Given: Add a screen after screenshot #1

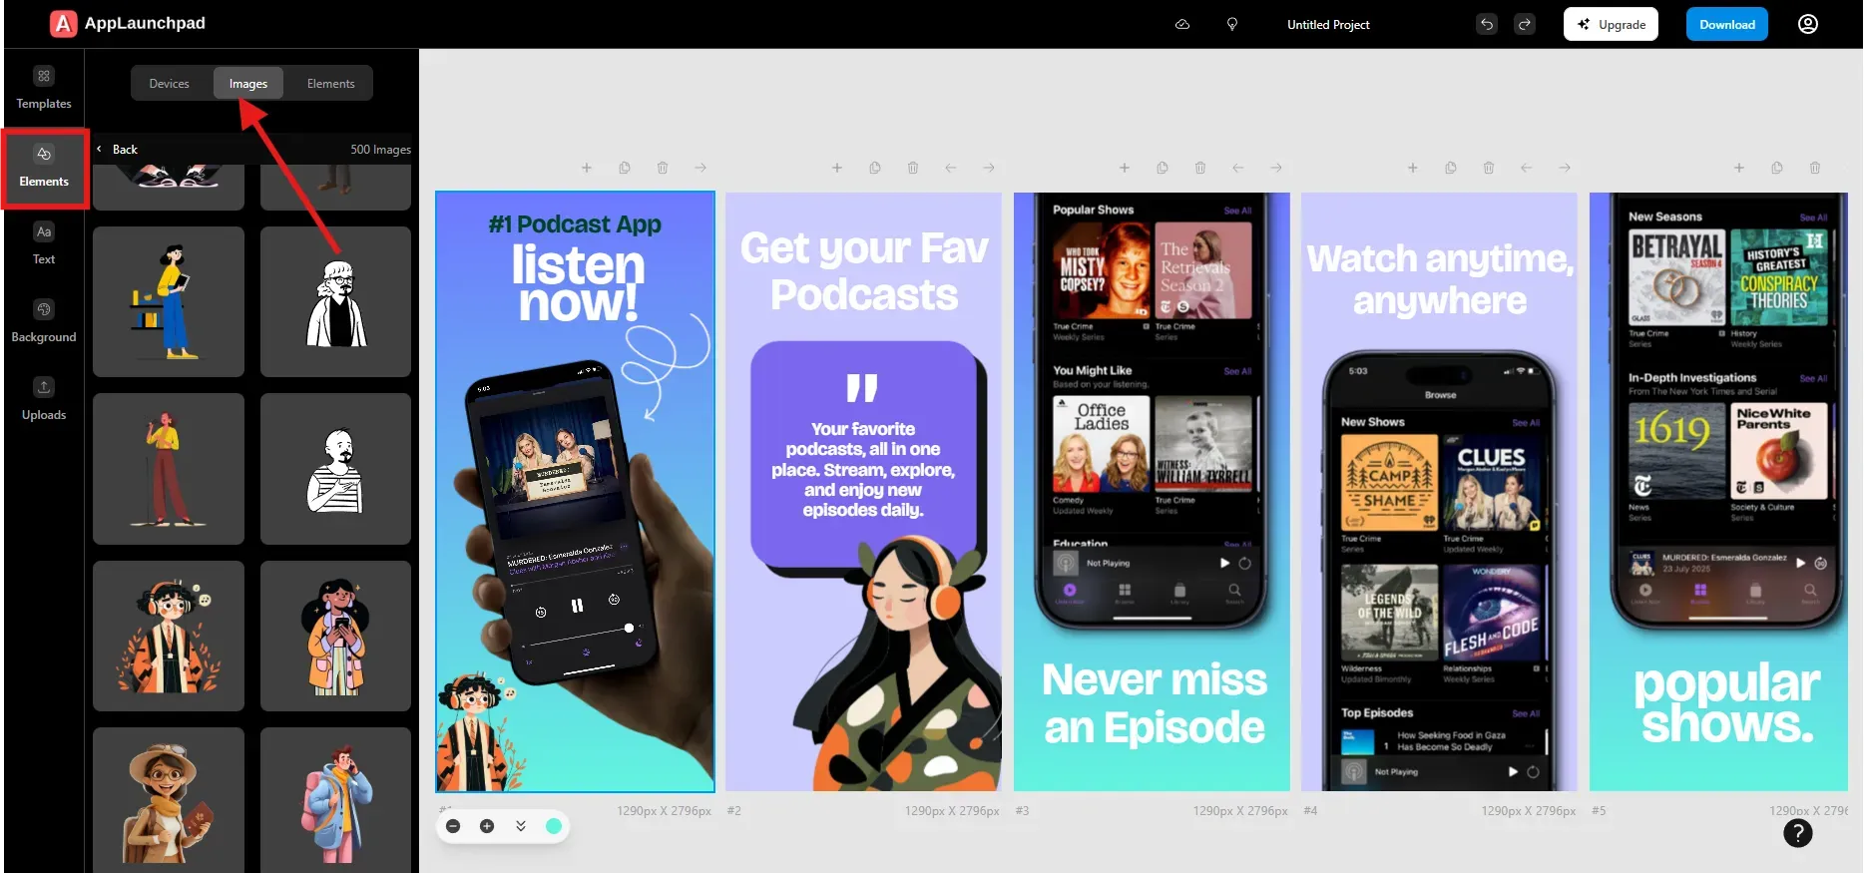Looking at the screenshot, I should [587, 168].
